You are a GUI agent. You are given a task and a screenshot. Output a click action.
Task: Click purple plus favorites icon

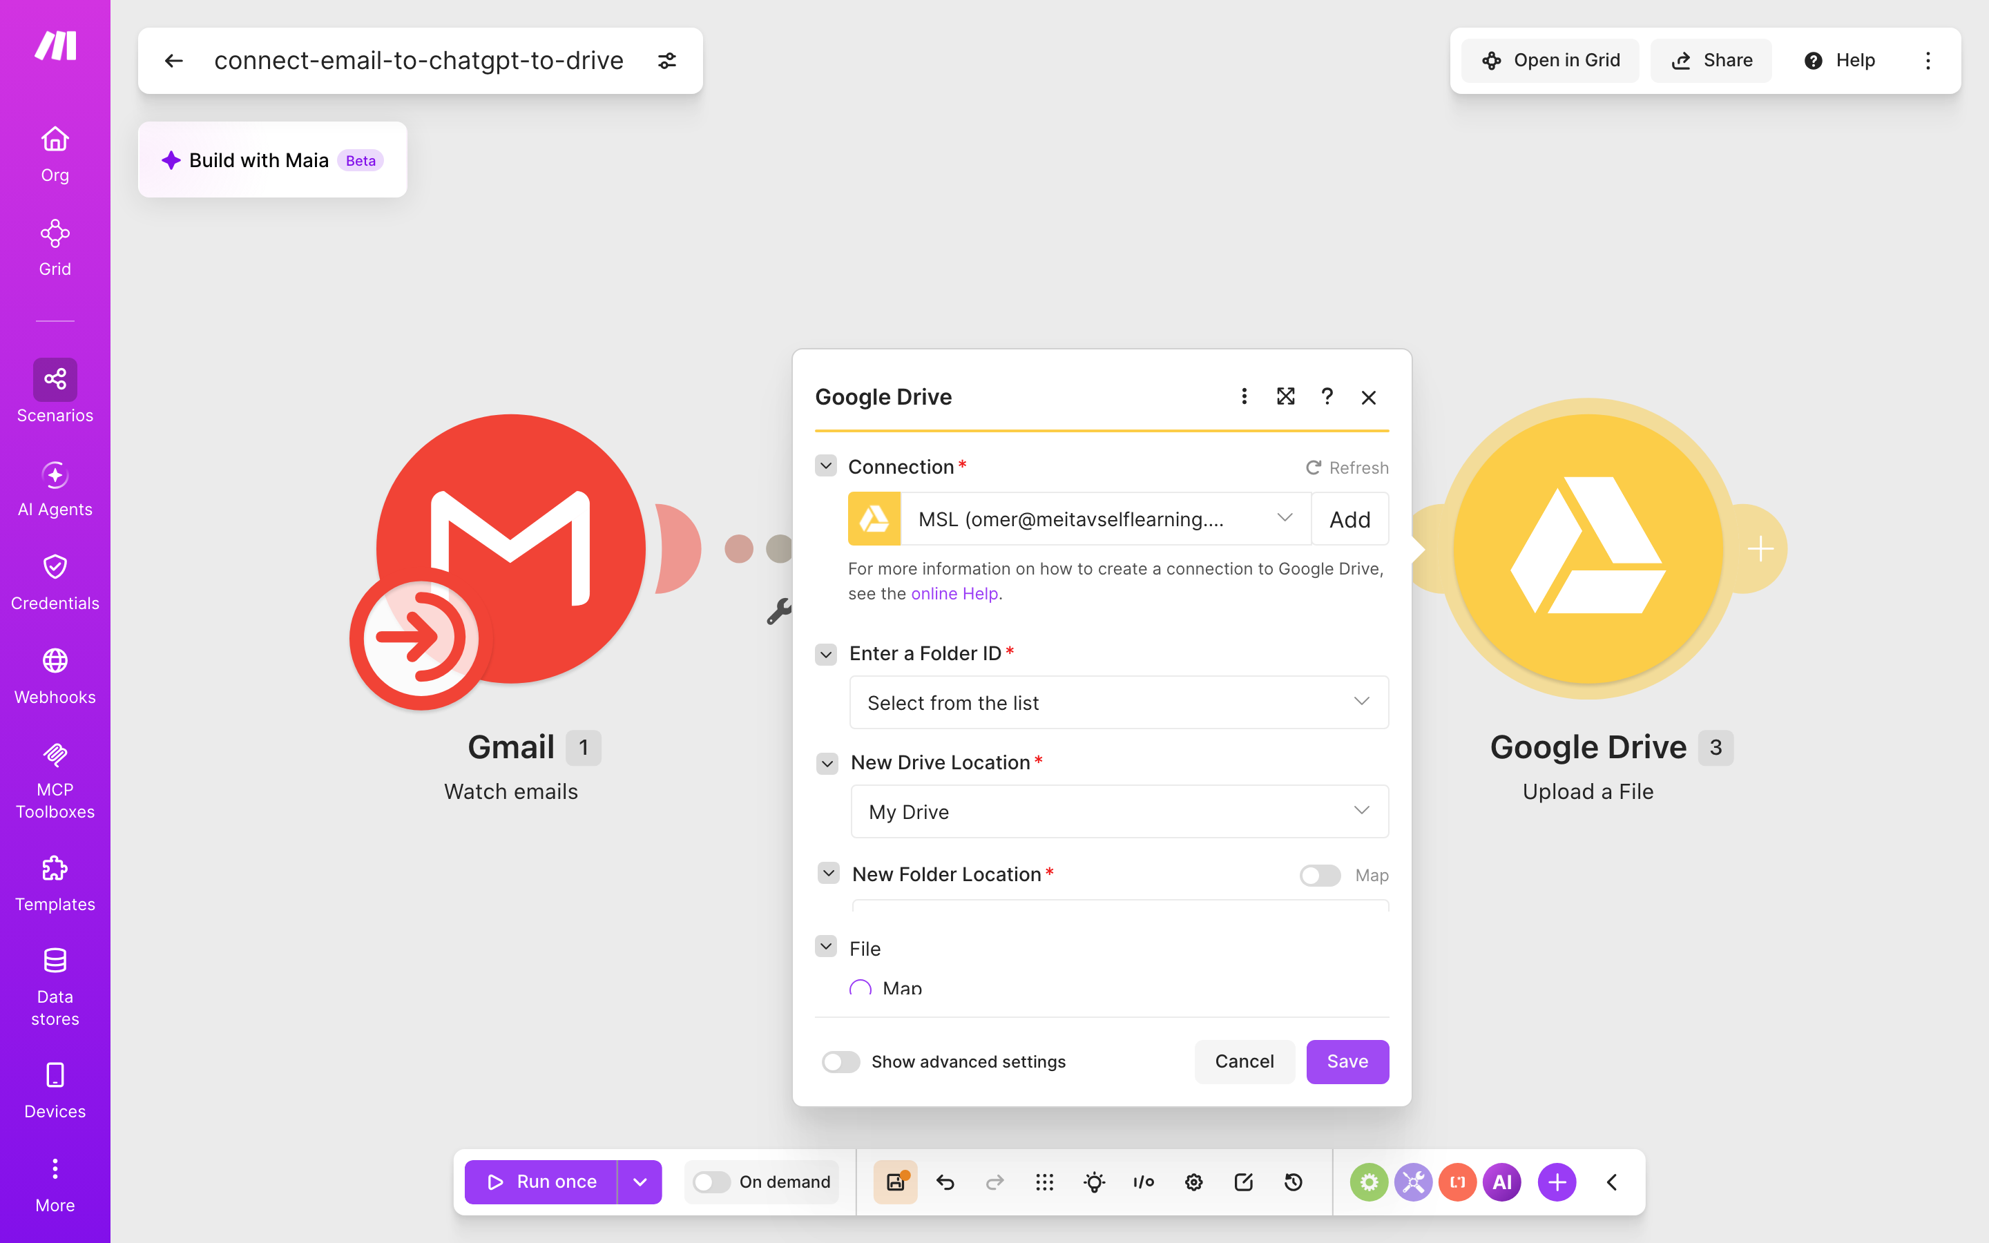(x=1557, y=1182)
